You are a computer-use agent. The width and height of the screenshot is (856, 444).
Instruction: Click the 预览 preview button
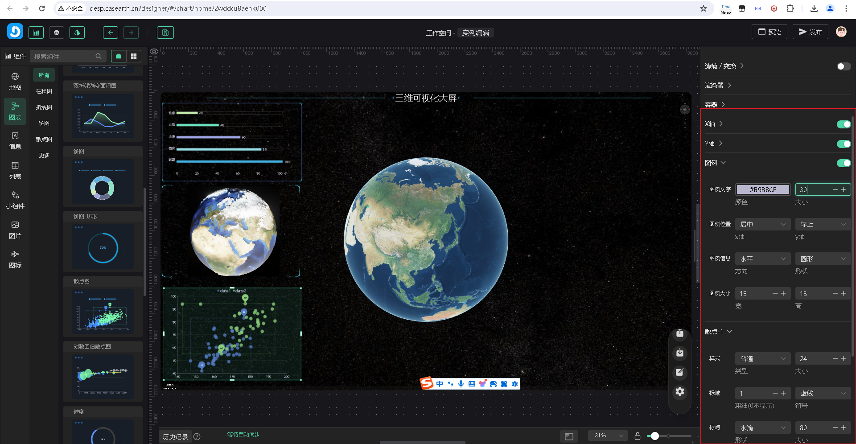[770, 32]
